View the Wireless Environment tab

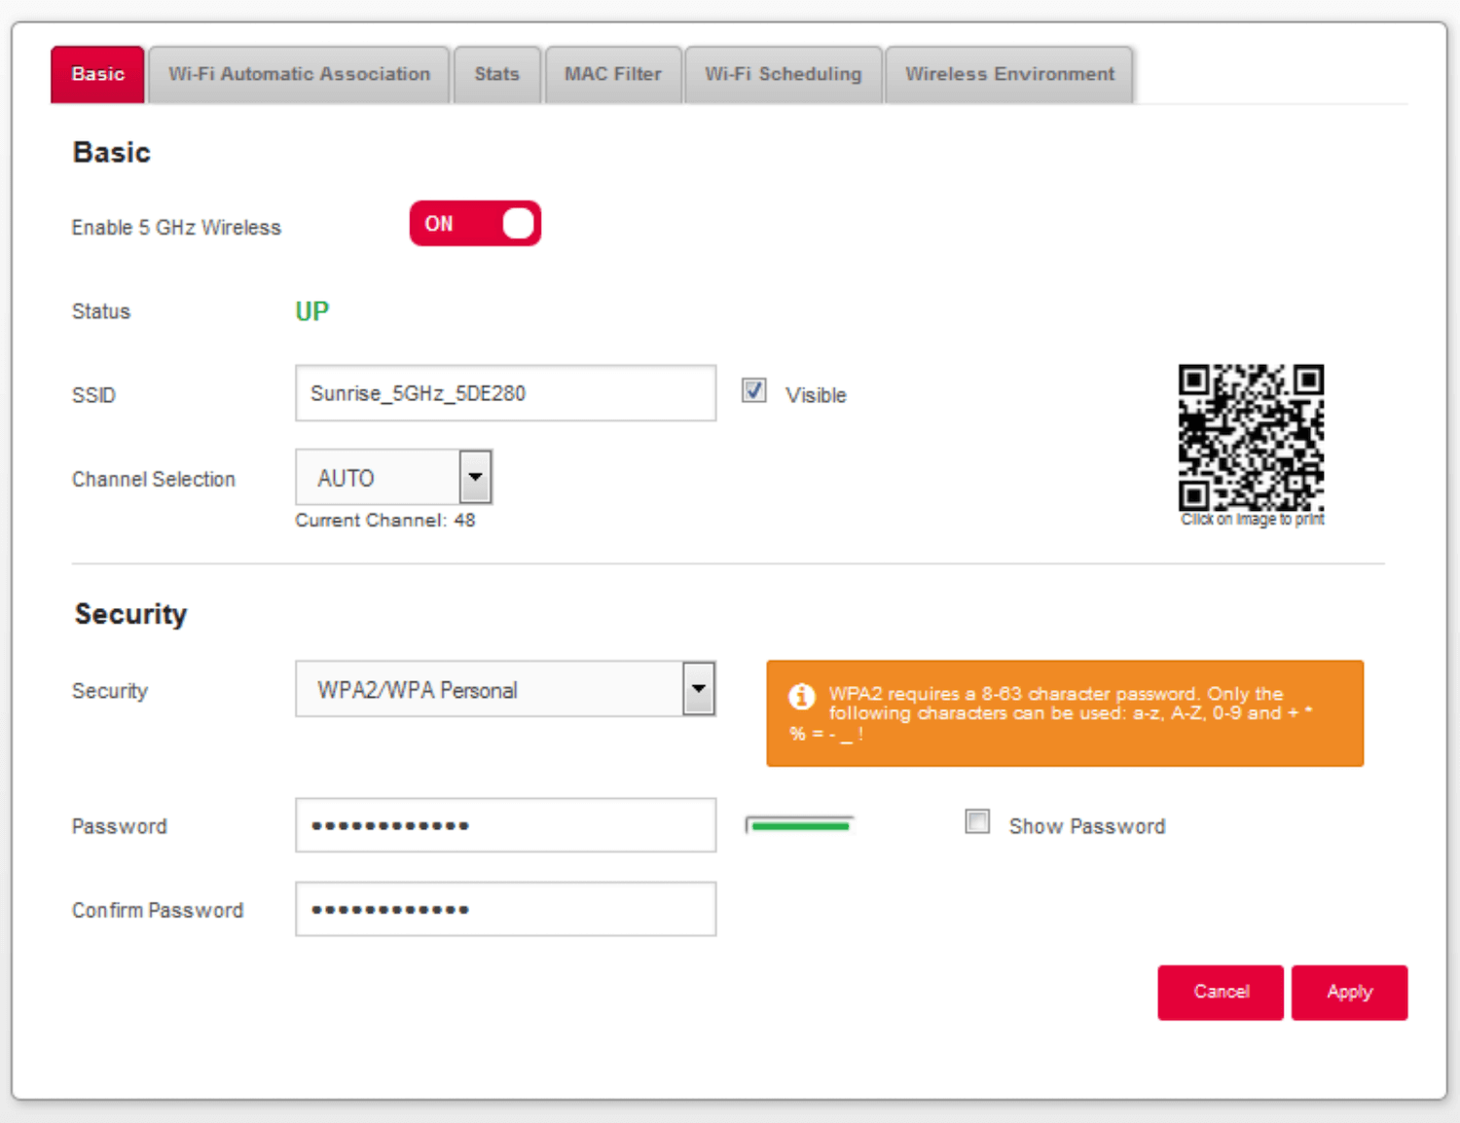point(1009,75)
